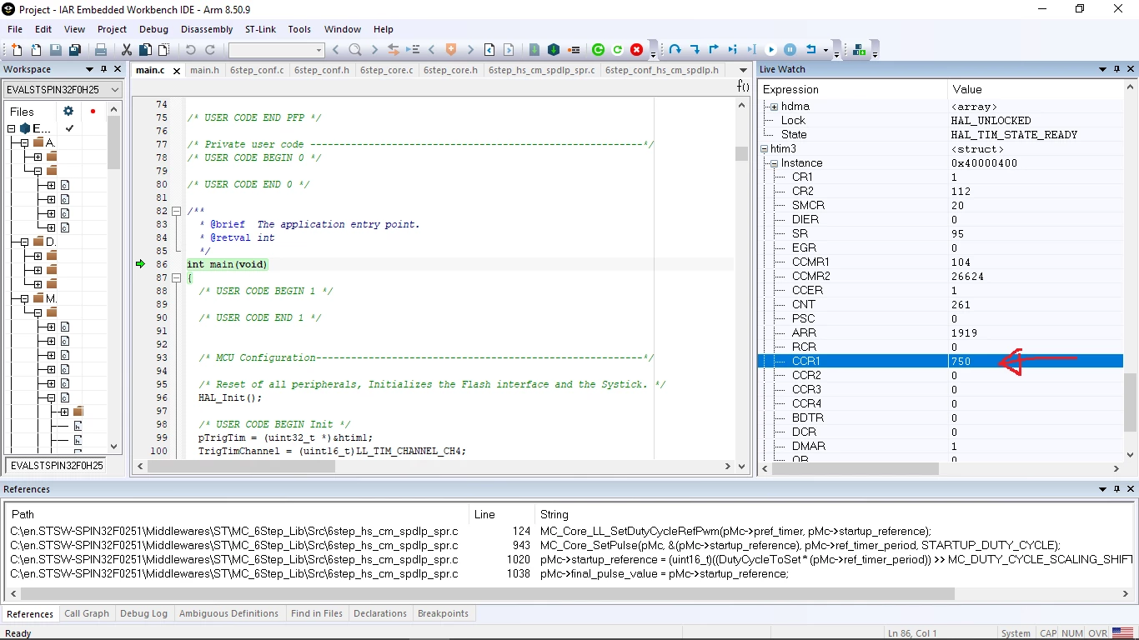Collapse the D. folder in workspace tree

click(x=25, y=242)
